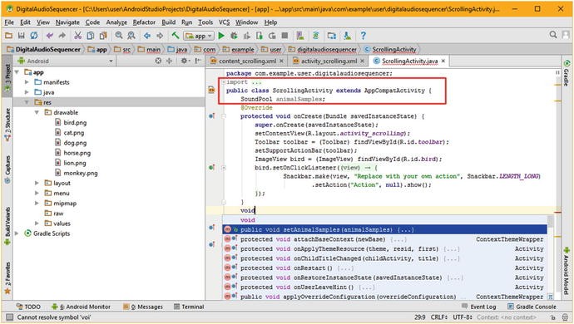The image size is (574, 324).
Task: Expand the layout folder
Action: coord(37,183)
